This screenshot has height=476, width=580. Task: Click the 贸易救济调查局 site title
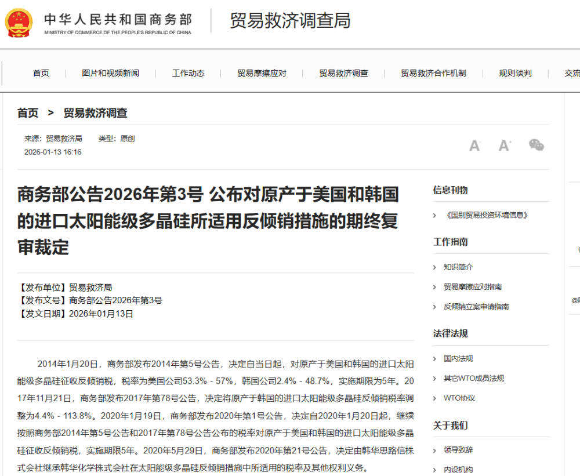pyautogui.click(x=290, y=20)
